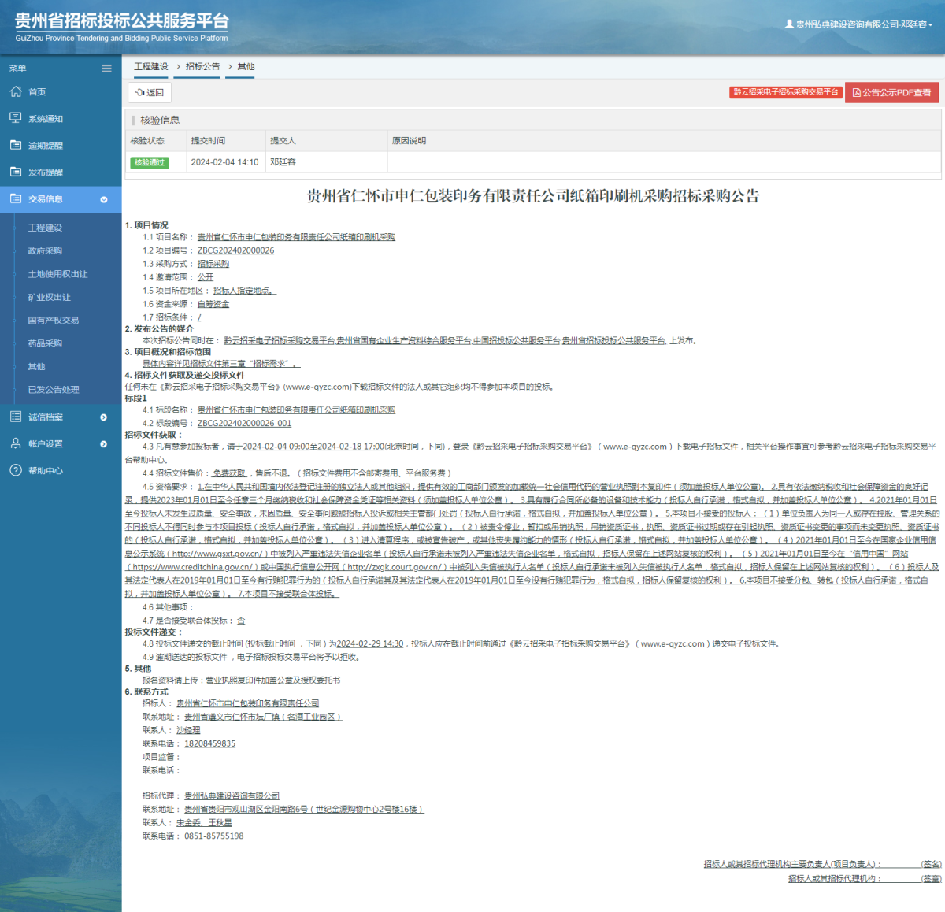
Task: Click the 逾期提醒 reminder icon
Action: point(15,145)
